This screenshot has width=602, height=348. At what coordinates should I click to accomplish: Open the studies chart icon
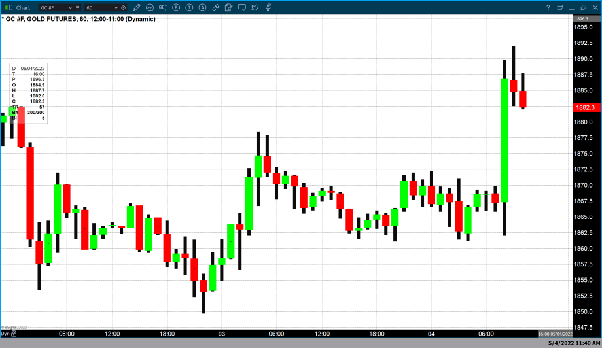(150, 7)
